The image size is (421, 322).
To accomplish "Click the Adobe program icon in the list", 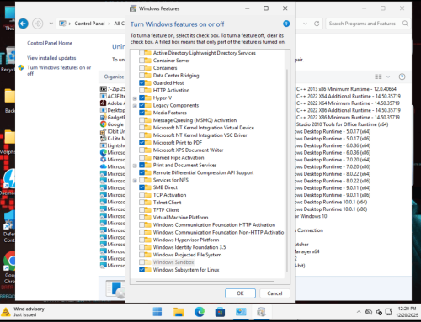I will 104,103.
